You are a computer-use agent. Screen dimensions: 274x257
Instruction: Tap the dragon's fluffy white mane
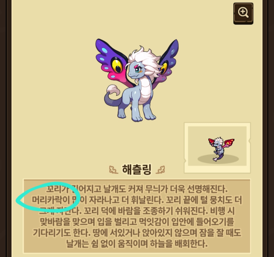click(144, 60)
